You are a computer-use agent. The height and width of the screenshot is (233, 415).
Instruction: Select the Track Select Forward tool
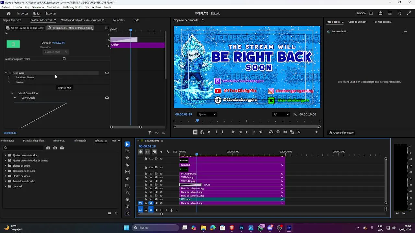127,151
